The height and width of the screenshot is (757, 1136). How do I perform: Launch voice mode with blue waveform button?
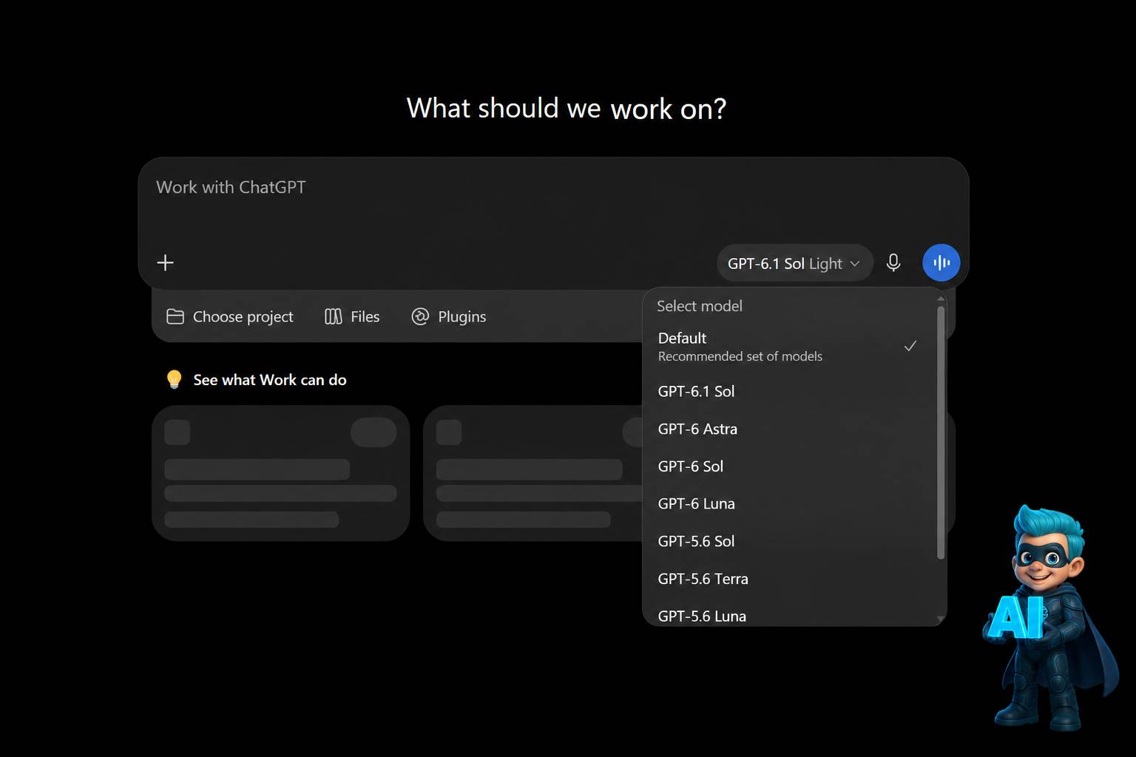click(x=941, y=262)
